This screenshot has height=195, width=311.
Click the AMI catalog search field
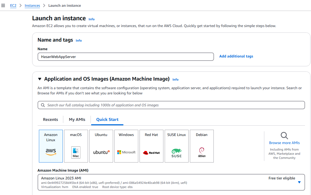click(x=171, y=105)
